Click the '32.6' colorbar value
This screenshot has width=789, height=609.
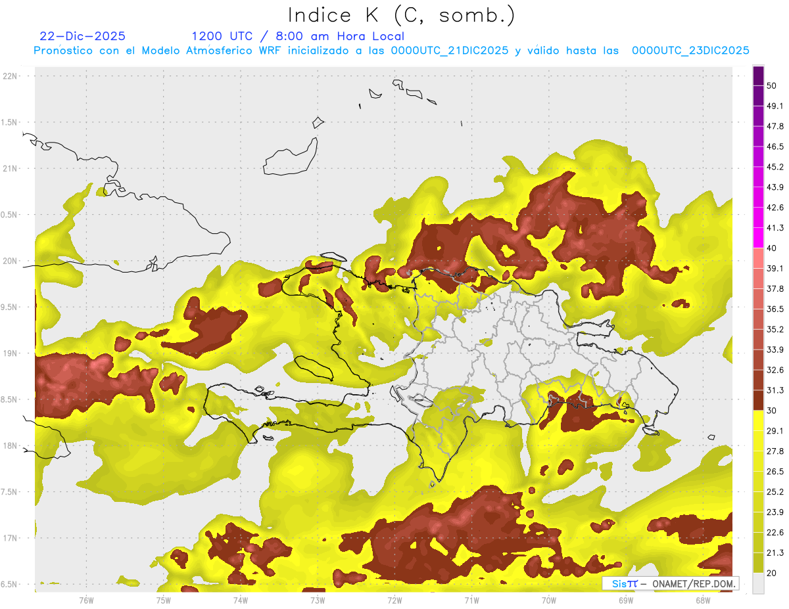tap(775, 370)
